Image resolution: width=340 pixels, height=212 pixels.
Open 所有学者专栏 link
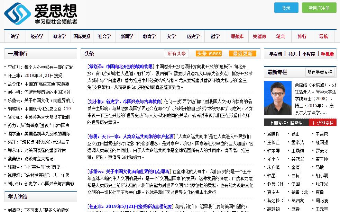pyautogui.click(x=320, y=72)
